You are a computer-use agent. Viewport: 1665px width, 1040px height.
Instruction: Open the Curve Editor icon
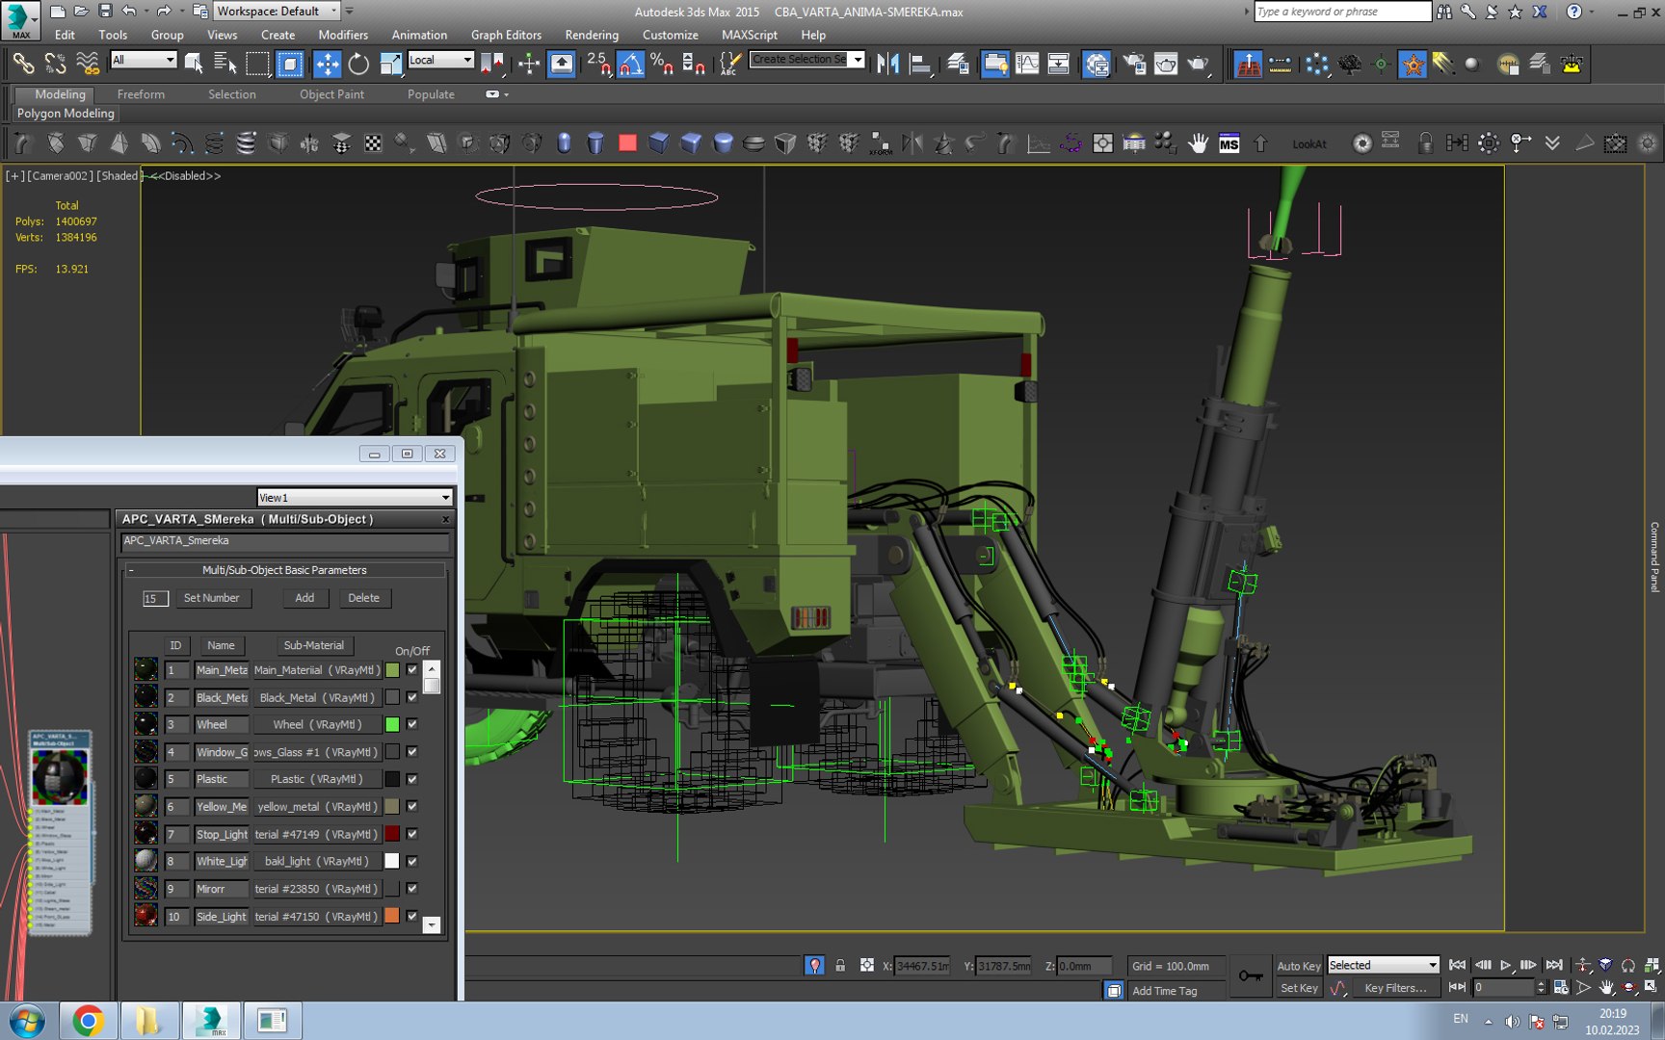click(1027, 64)
